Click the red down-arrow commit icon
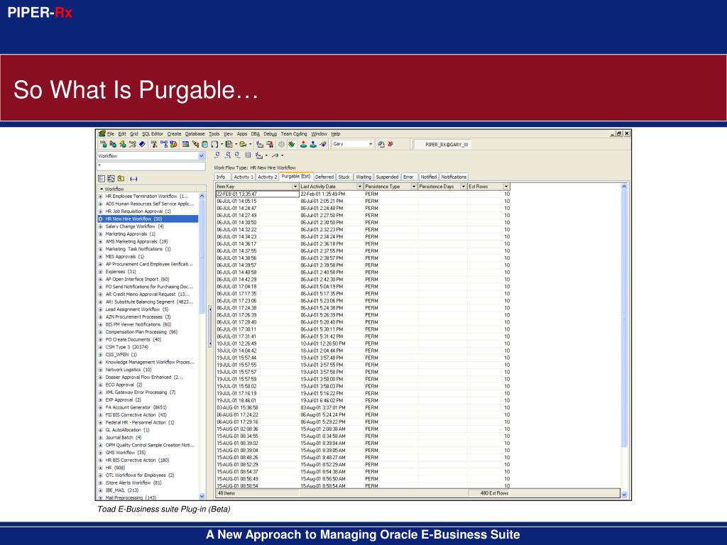Image resolution: width=727 pixels, height=545 pixels. pyautogui.click(x=303, y=144)
